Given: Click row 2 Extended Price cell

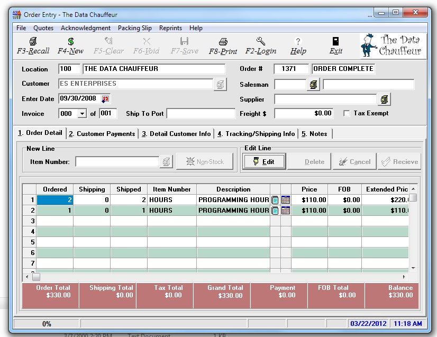Looking at the screenshot, I should click(385, 211).
